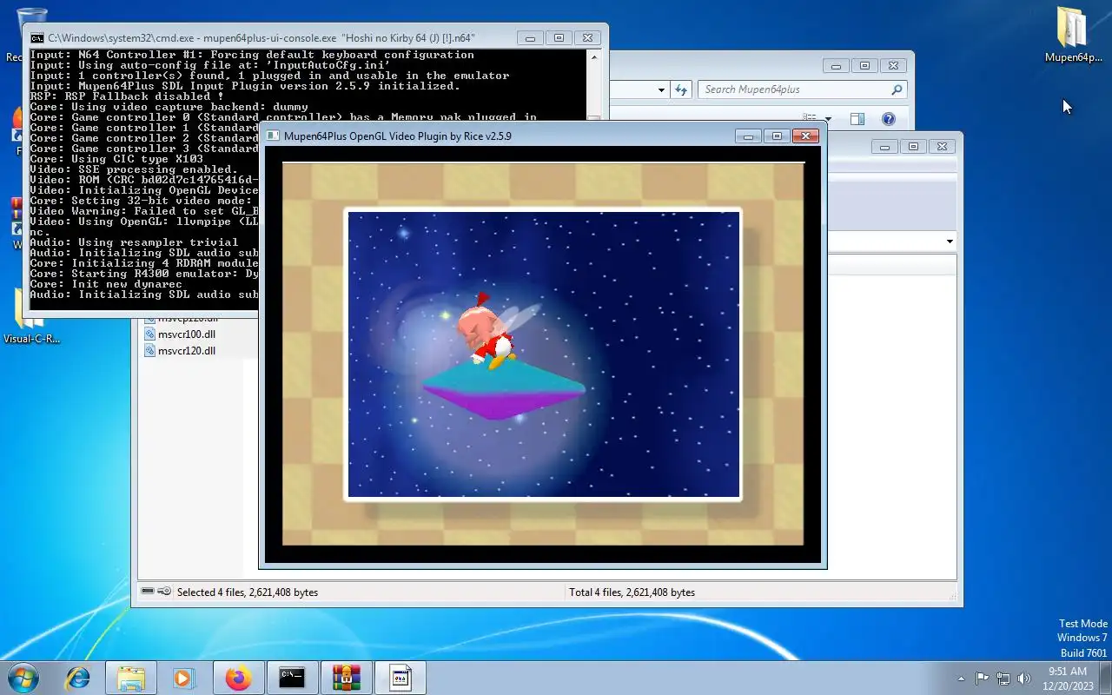Switch to WinRAR on the taskbar
The image size is (1112, 695).
[346, 678]
